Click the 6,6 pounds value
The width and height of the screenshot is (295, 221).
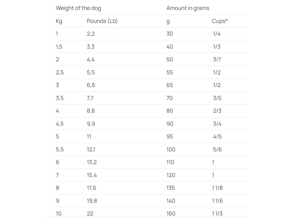(x=91, y=85)
